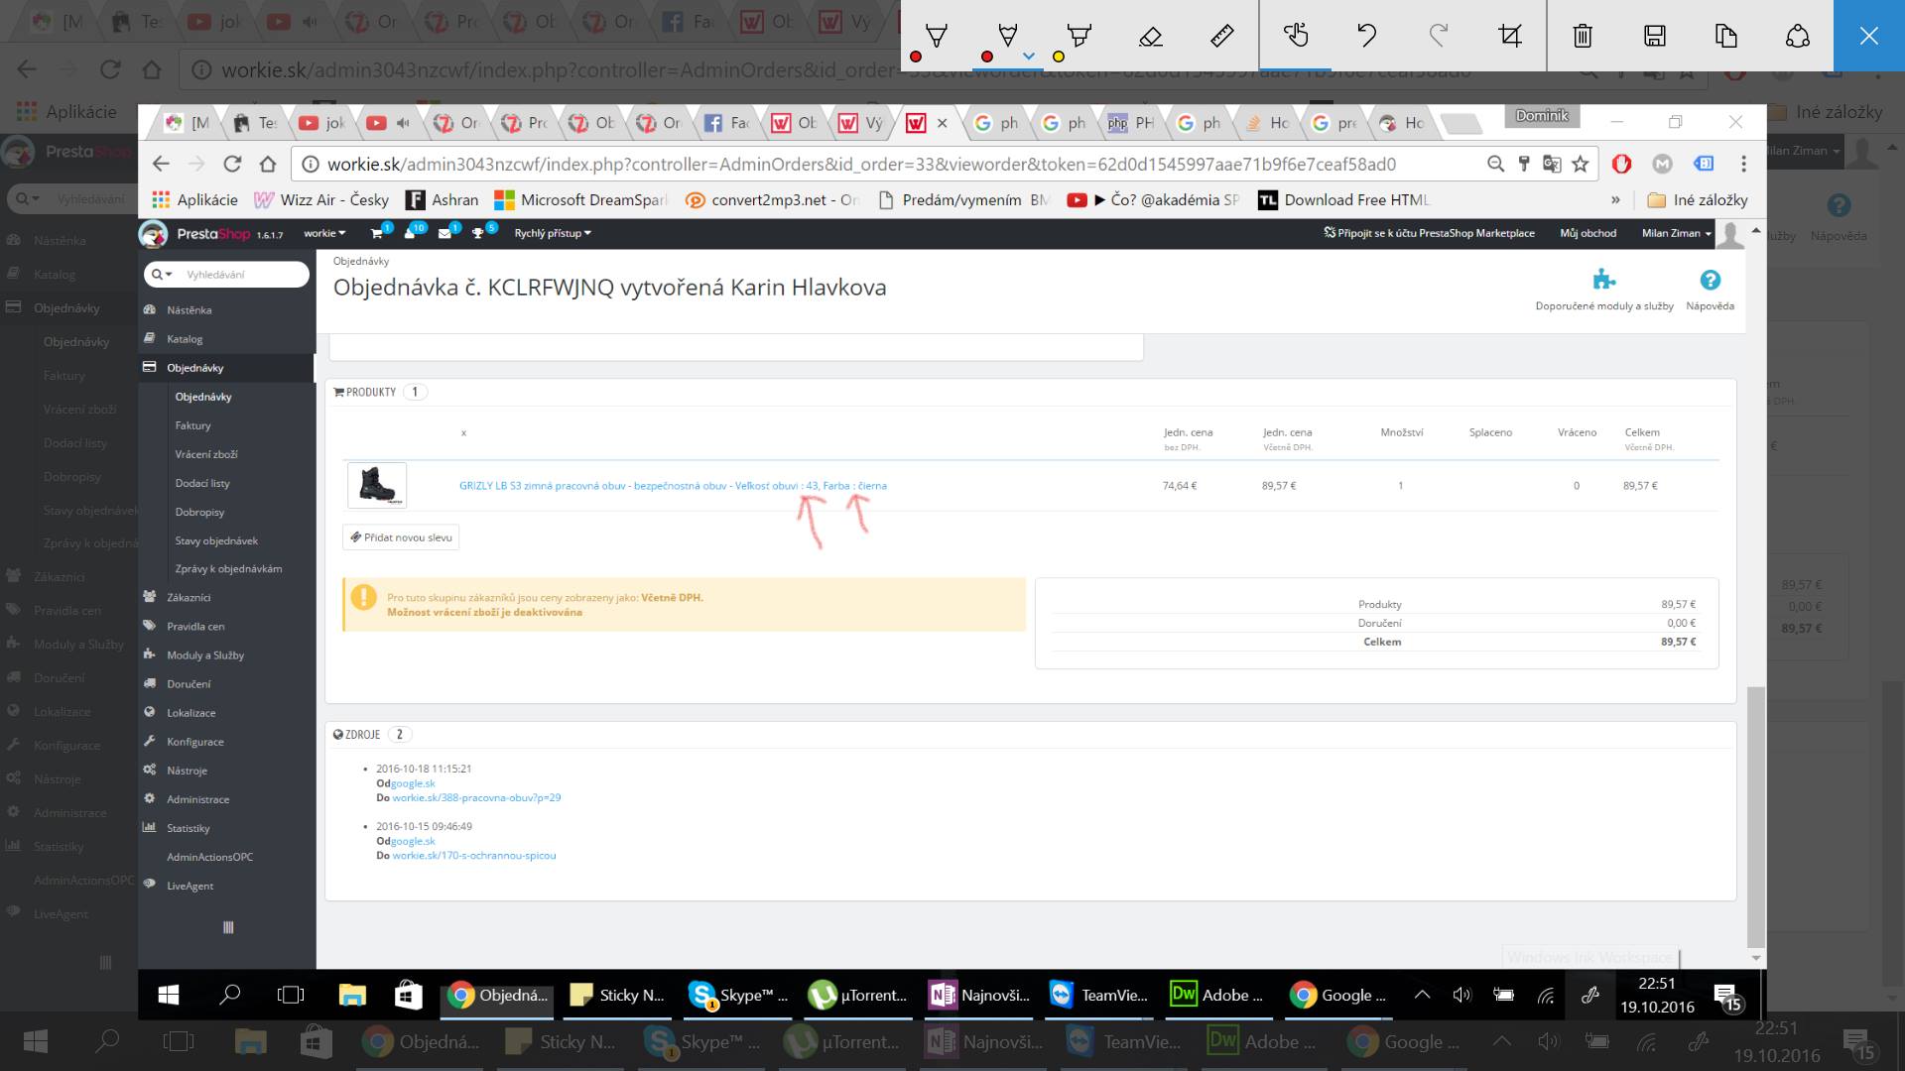Open the share sketch option
1905x1071 pixels.
(x=1797, y=37)
